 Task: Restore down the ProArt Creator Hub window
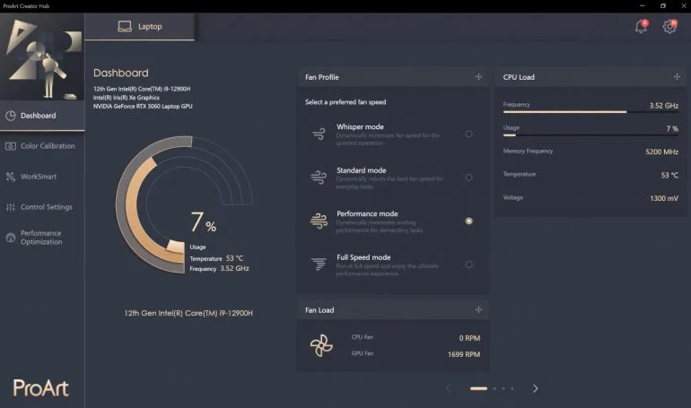point(663,5)
